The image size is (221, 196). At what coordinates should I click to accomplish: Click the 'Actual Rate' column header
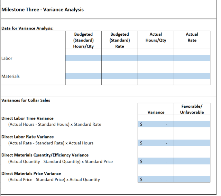point(192,37)
